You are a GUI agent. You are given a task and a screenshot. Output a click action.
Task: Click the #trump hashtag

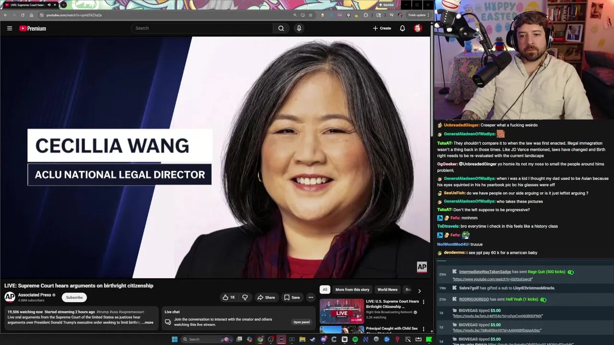click(103, 312)
